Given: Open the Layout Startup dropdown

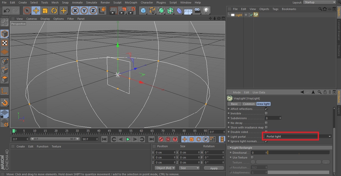Looking at the screenshot, I should point(319,2).
